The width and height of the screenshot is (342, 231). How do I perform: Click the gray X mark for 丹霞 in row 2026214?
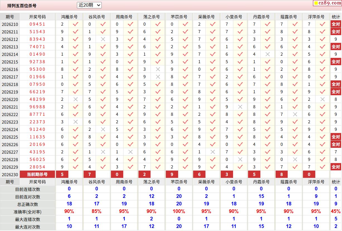pyautogui.click(x=268, y=54)
